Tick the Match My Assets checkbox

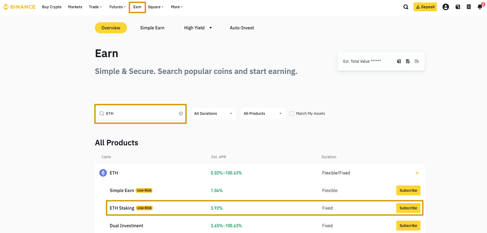pos(292,113)
